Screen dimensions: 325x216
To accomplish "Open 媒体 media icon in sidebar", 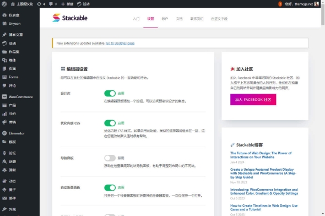I will tap(4, 60).
